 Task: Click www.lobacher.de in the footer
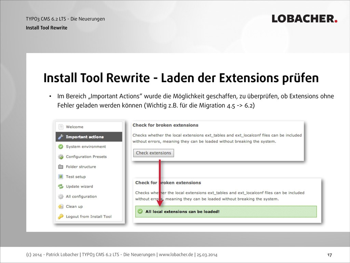coord(176,254)
